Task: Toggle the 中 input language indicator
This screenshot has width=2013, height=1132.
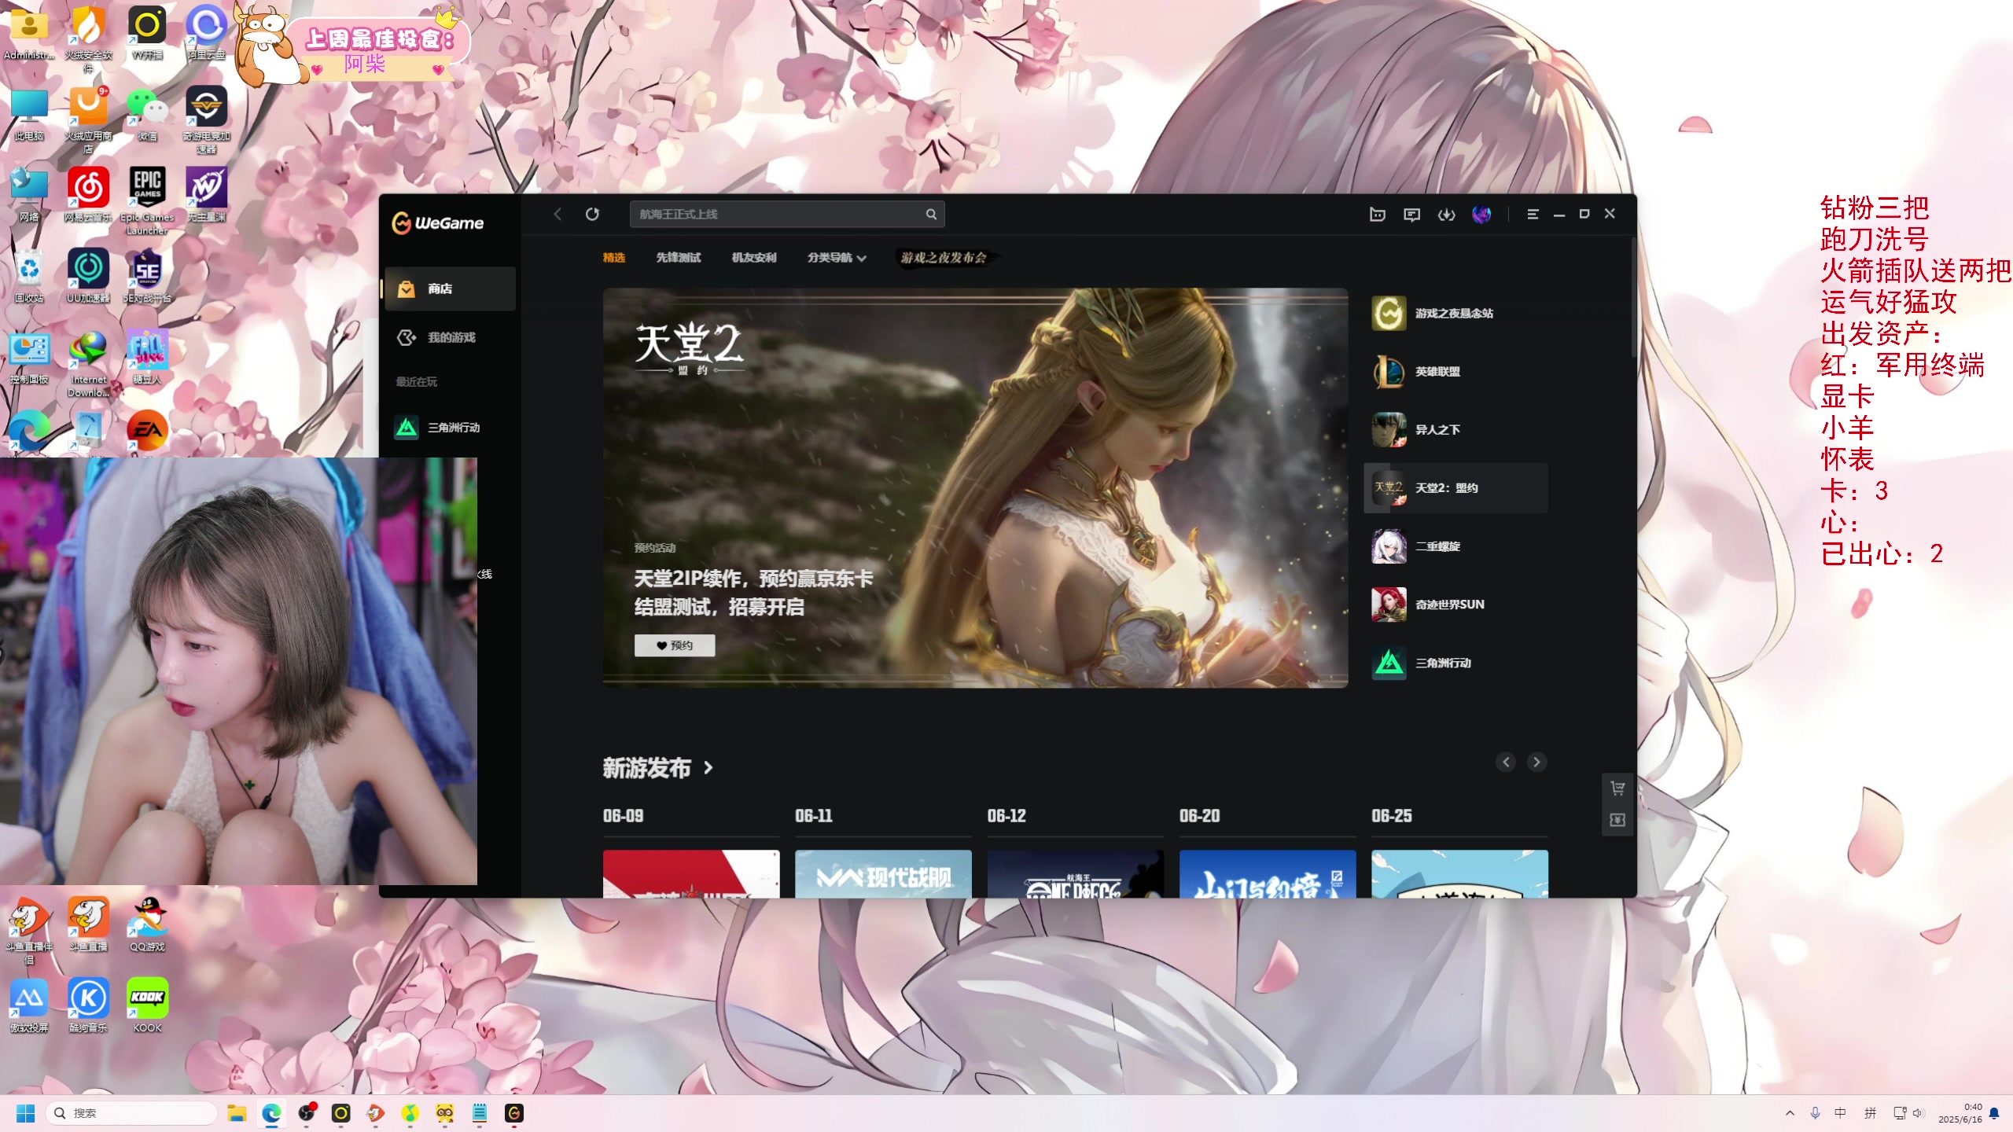Action: pos(1840,1113)
